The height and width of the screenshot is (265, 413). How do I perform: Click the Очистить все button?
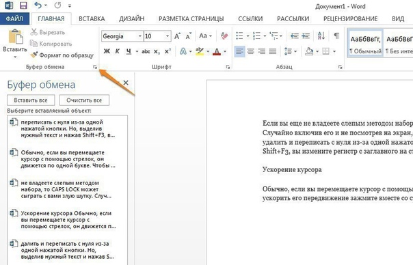pos(84,100)
